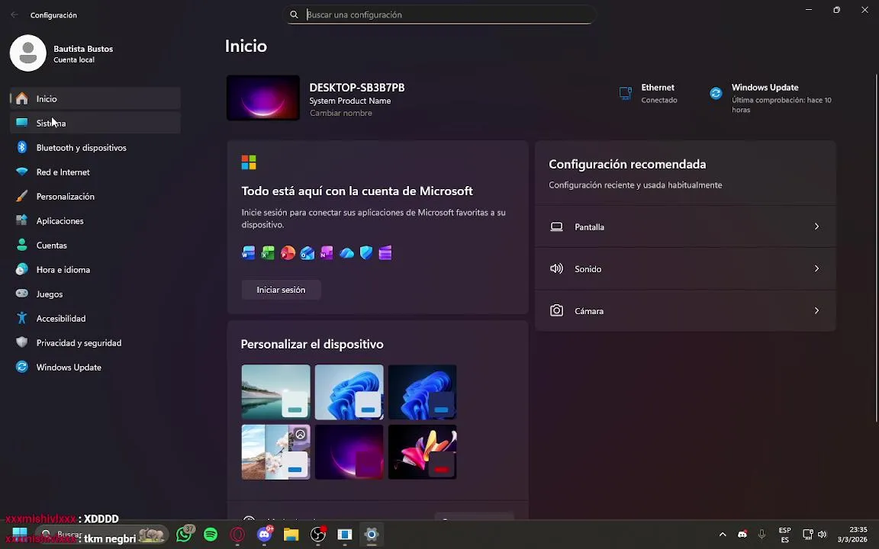Show hidden system tray icons

coord(723,535)
